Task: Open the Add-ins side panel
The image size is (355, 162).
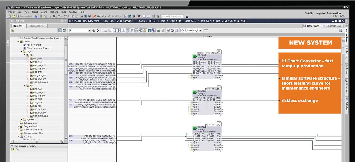Action: (x=346, y=106)
